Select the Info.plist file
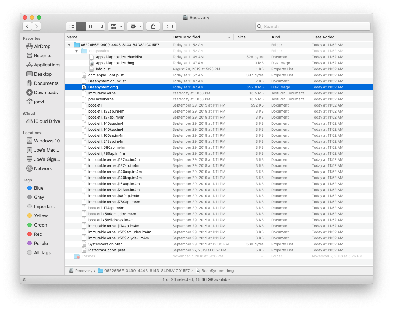Screen dimensions: 393x310 (219, 69)
